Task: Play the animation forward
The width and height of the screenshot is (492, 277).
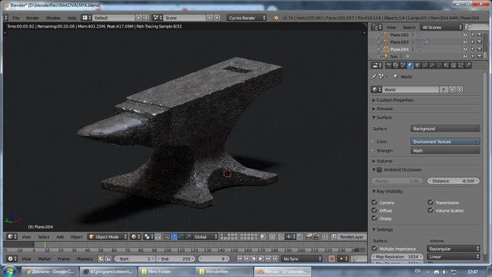Action: (x=260, y=259)
